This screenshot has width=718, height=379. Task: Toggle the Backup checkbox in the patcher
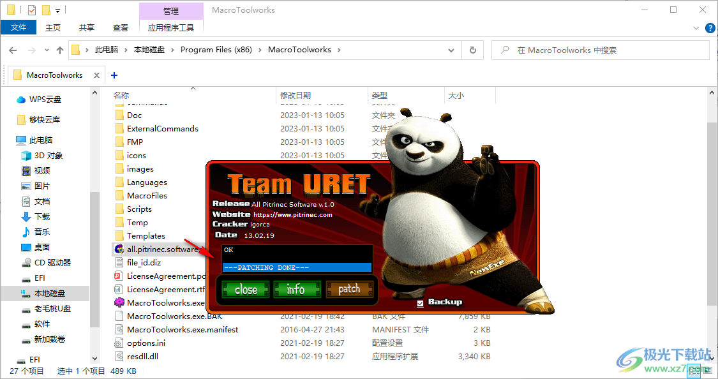point(421,303)
